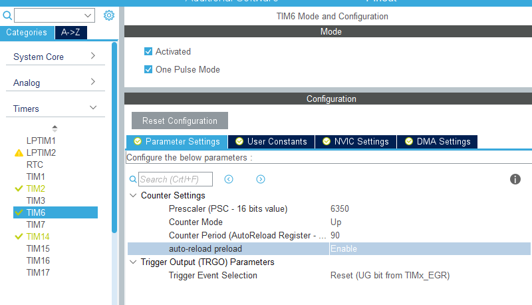This screenshot has height=305, width=532.
Task: Select TIM2 in timers list
Action: pos(36,188)
